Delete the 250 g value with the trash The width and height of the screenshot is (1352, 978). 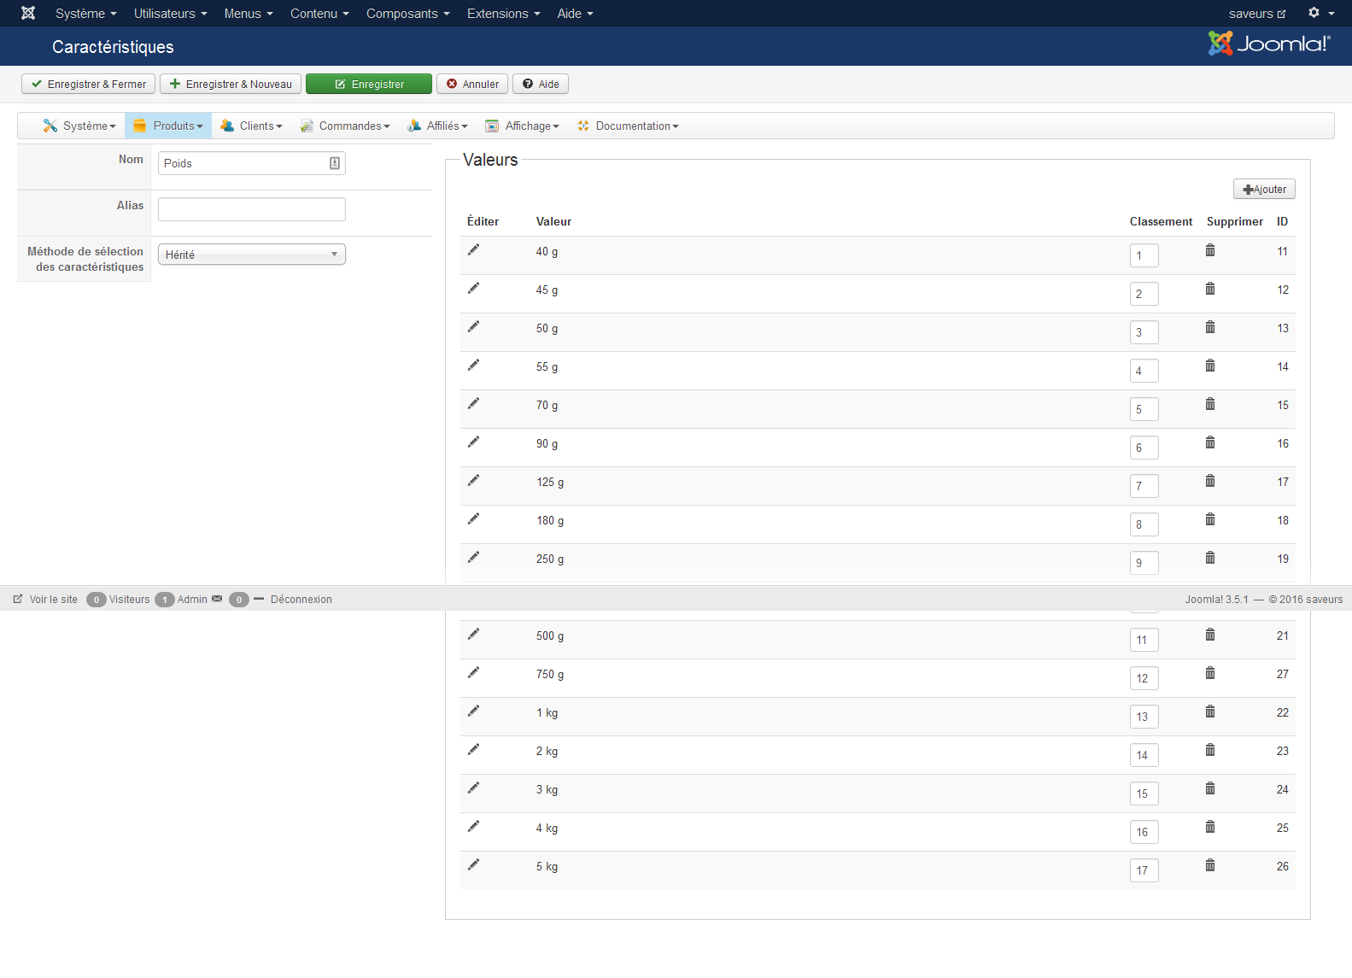pyautogui.click(x=1210, y=558)
